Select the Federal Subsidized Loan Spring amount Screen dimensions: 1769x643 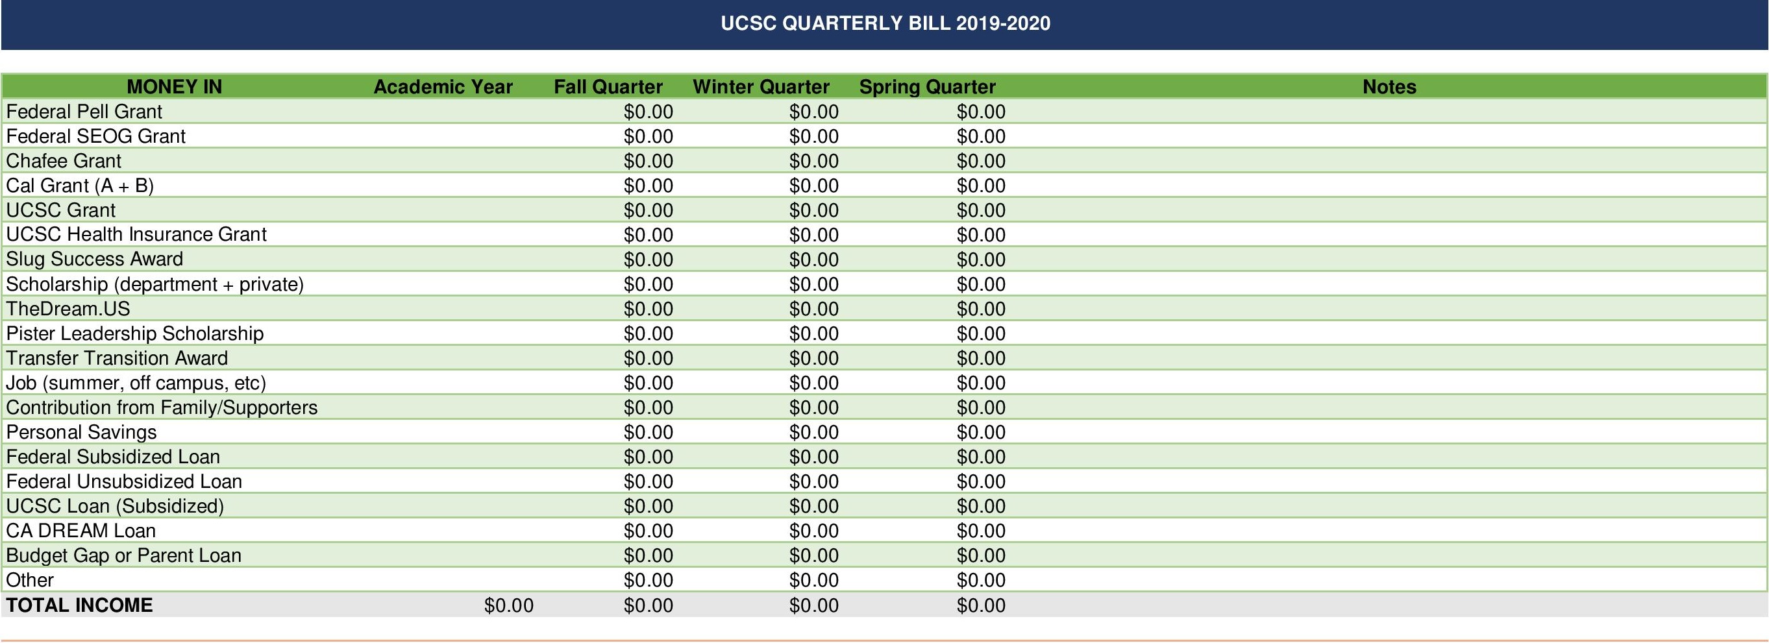(981, 457)
